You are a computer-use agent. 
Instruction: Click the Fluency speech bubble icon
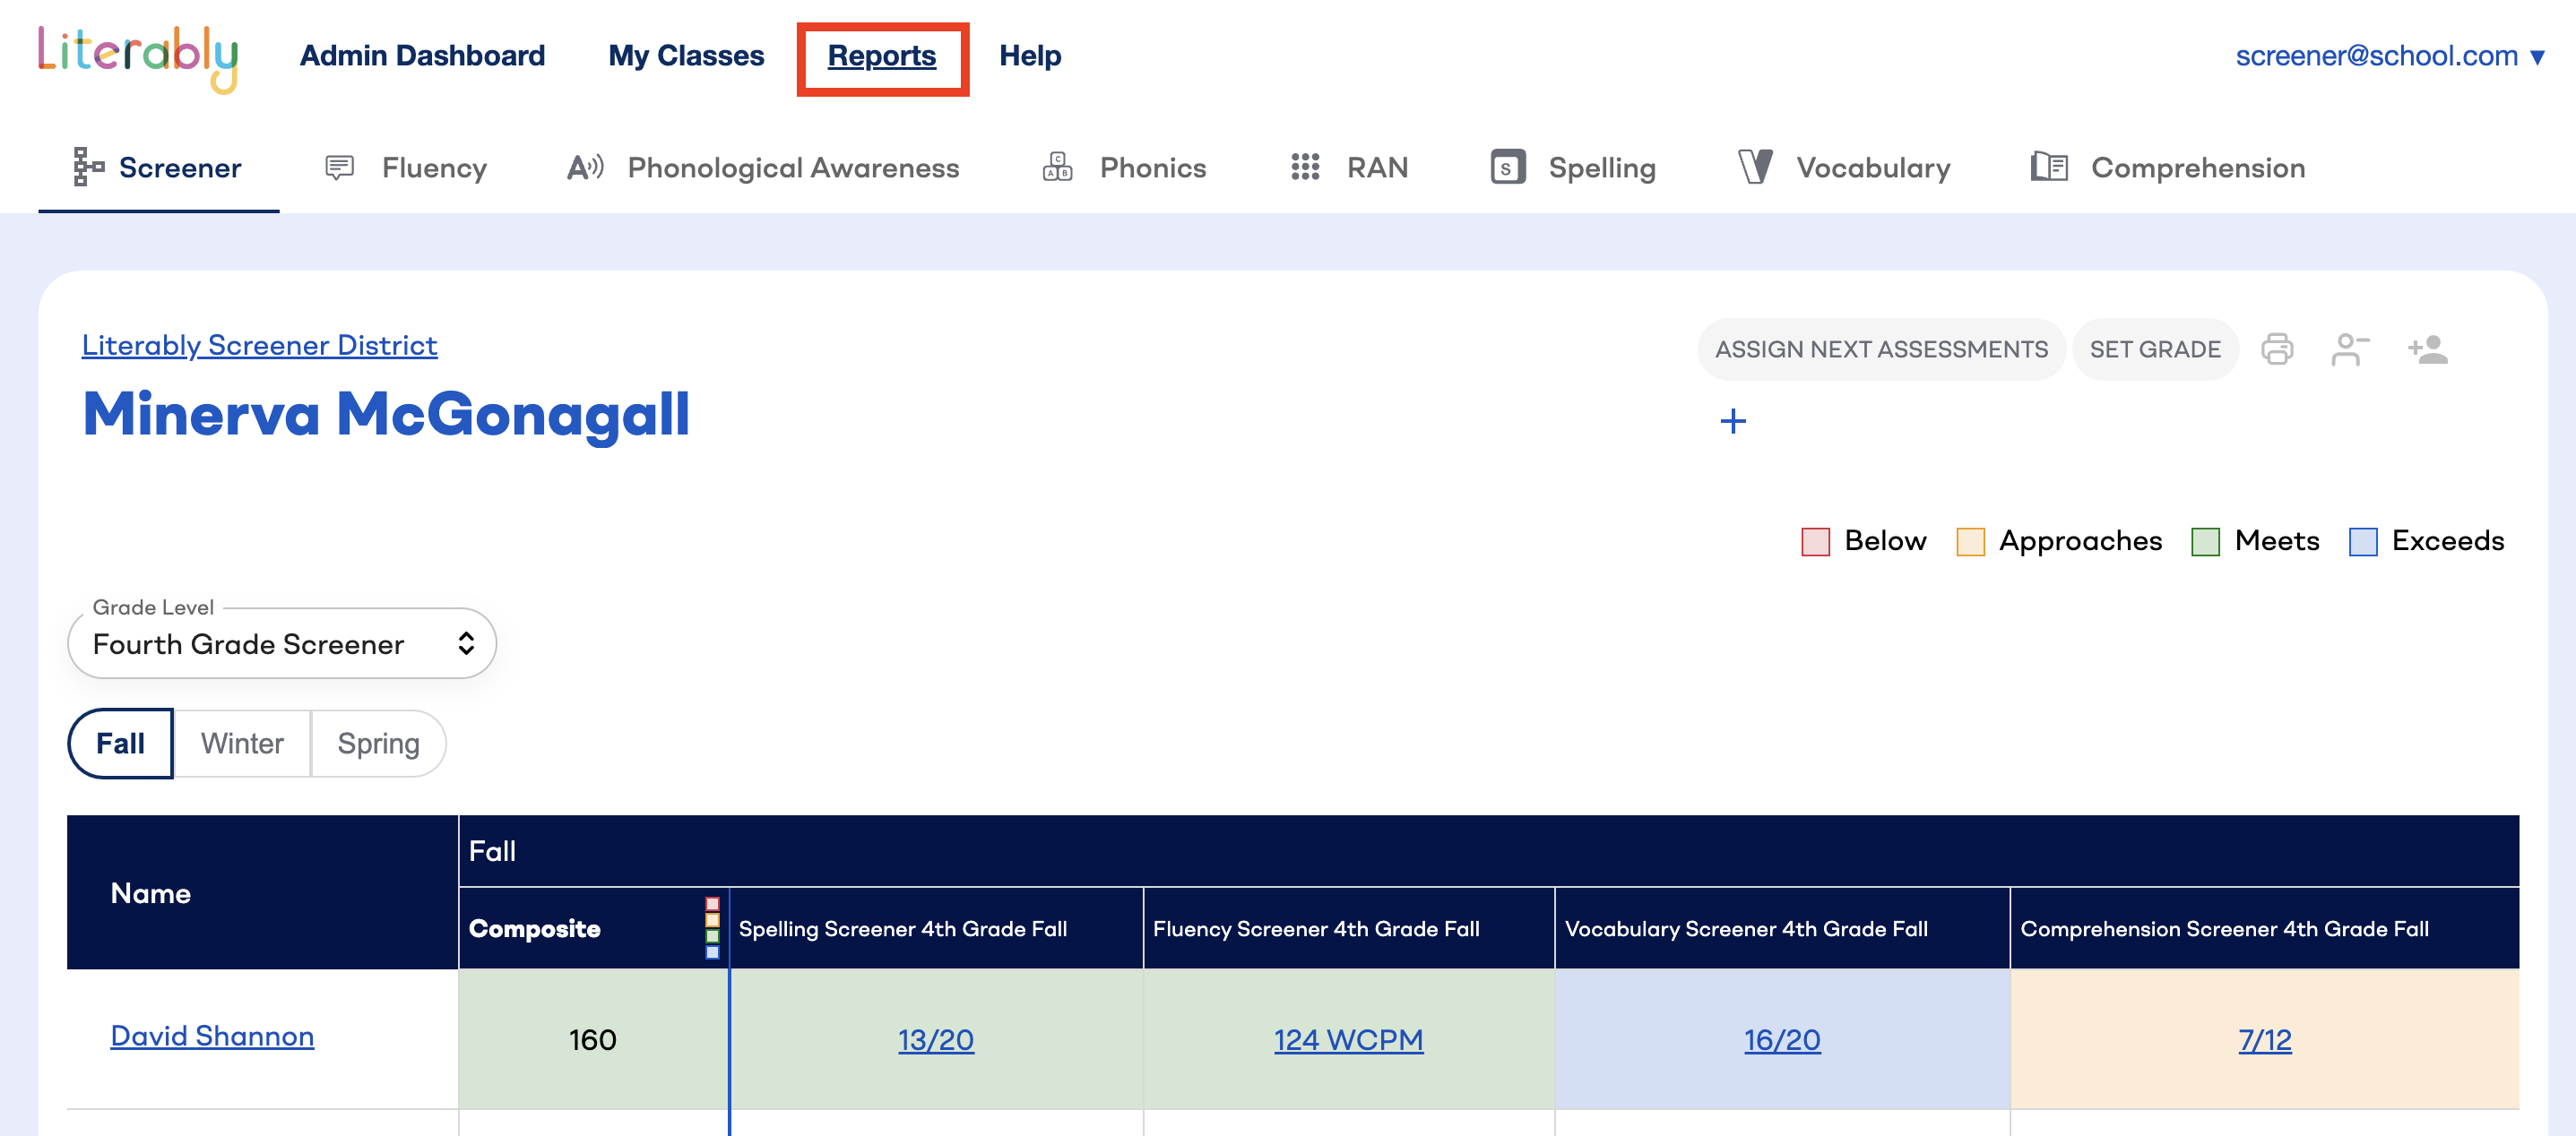pyautogui.click(x=340, y=167)
